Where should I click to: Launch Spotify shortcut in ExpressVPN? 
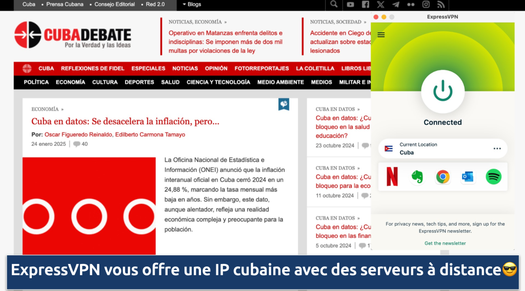(494, 177)
